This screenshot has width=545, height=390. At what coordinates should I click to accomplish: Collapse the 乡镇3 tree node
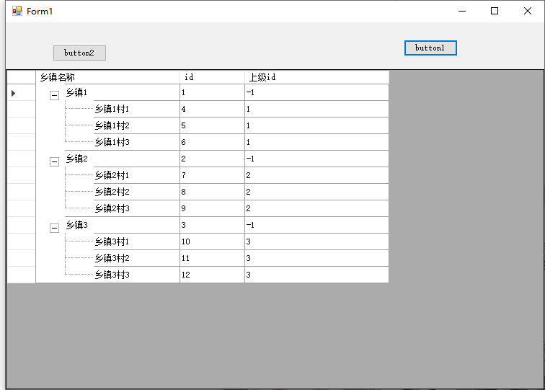[x=54, y=228]
